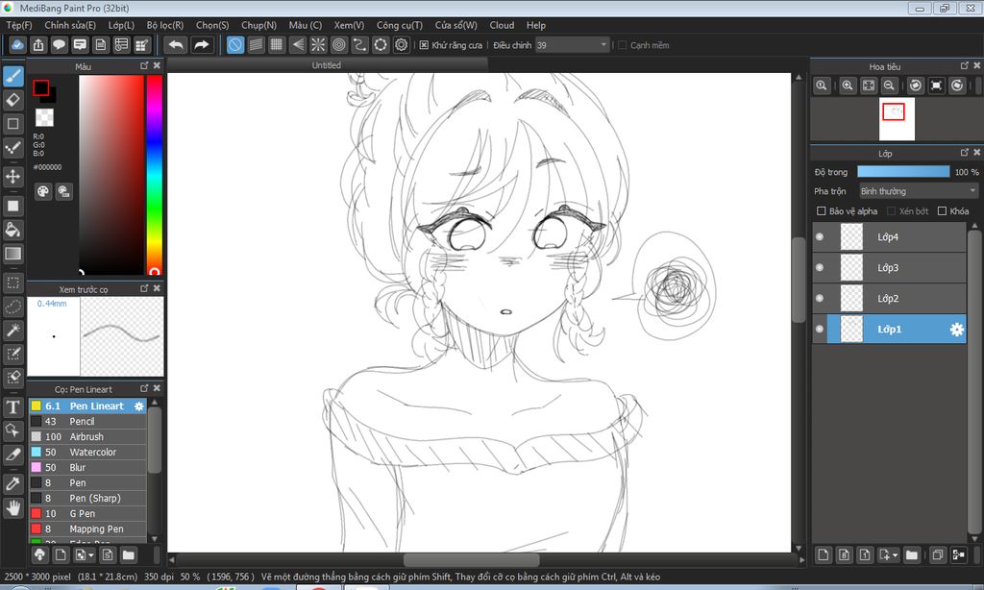Select the Pencil brush
The image size is (984, 590).
click(x=87, y=421)
